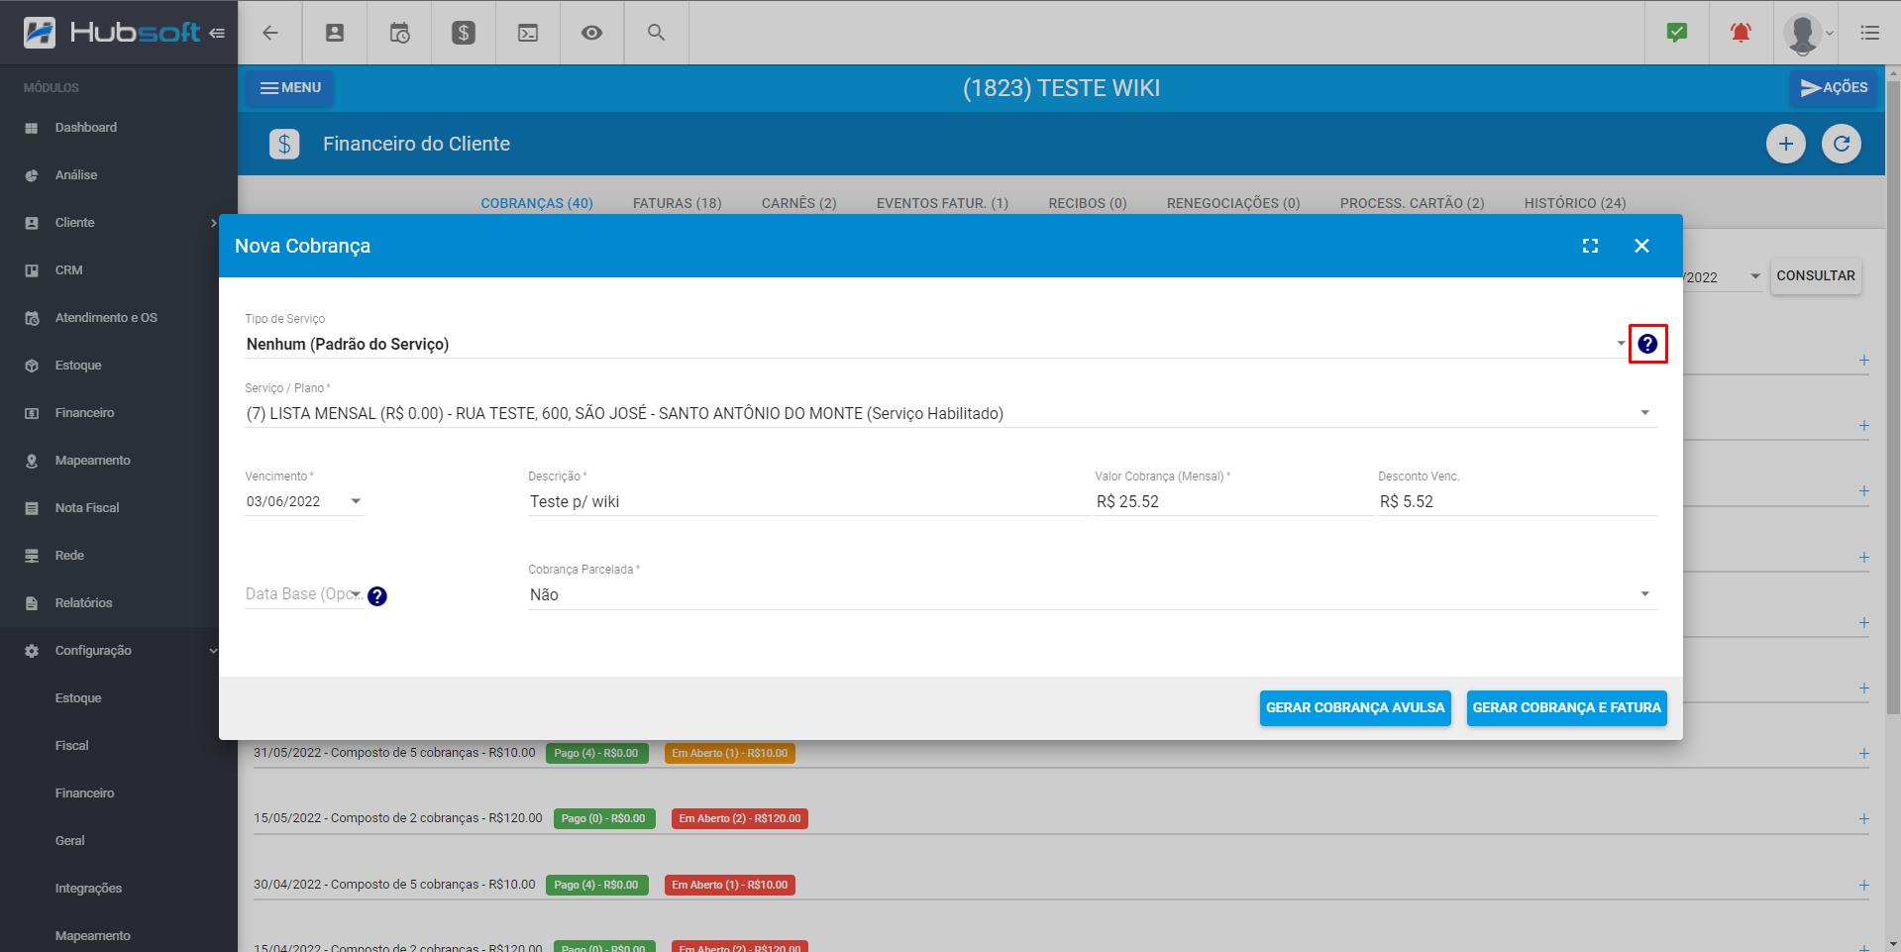Open the red alarm notifications bell
This screenshot has width=1901, height=952.
pos(1741,33)
